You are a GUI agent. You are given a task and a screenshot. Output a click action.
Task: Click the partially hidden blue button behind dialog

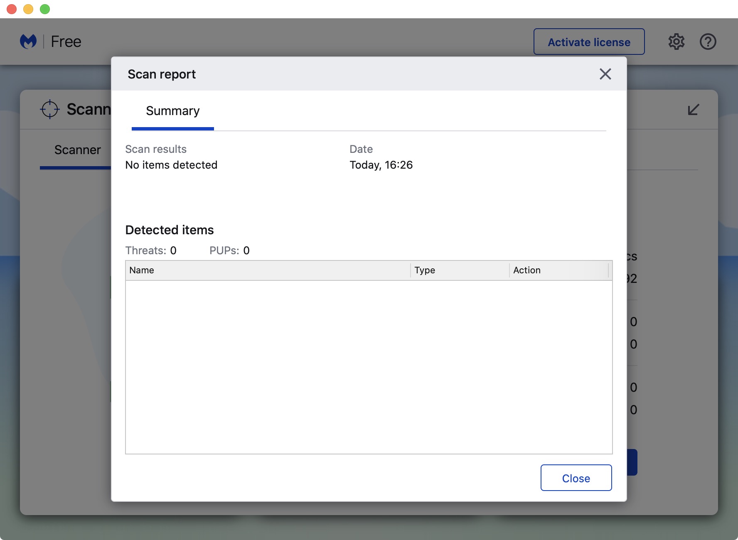(632, 462)
